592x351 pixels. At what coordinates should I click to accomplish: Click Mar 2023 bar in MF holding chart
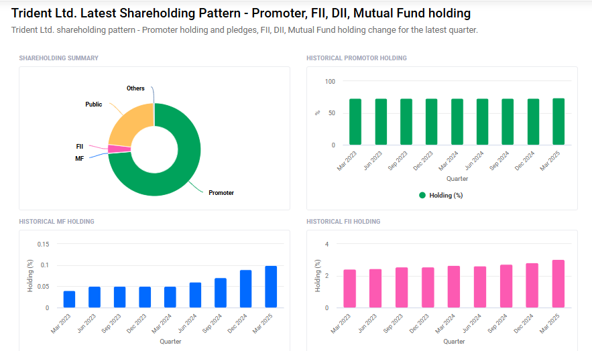(69, 299)
